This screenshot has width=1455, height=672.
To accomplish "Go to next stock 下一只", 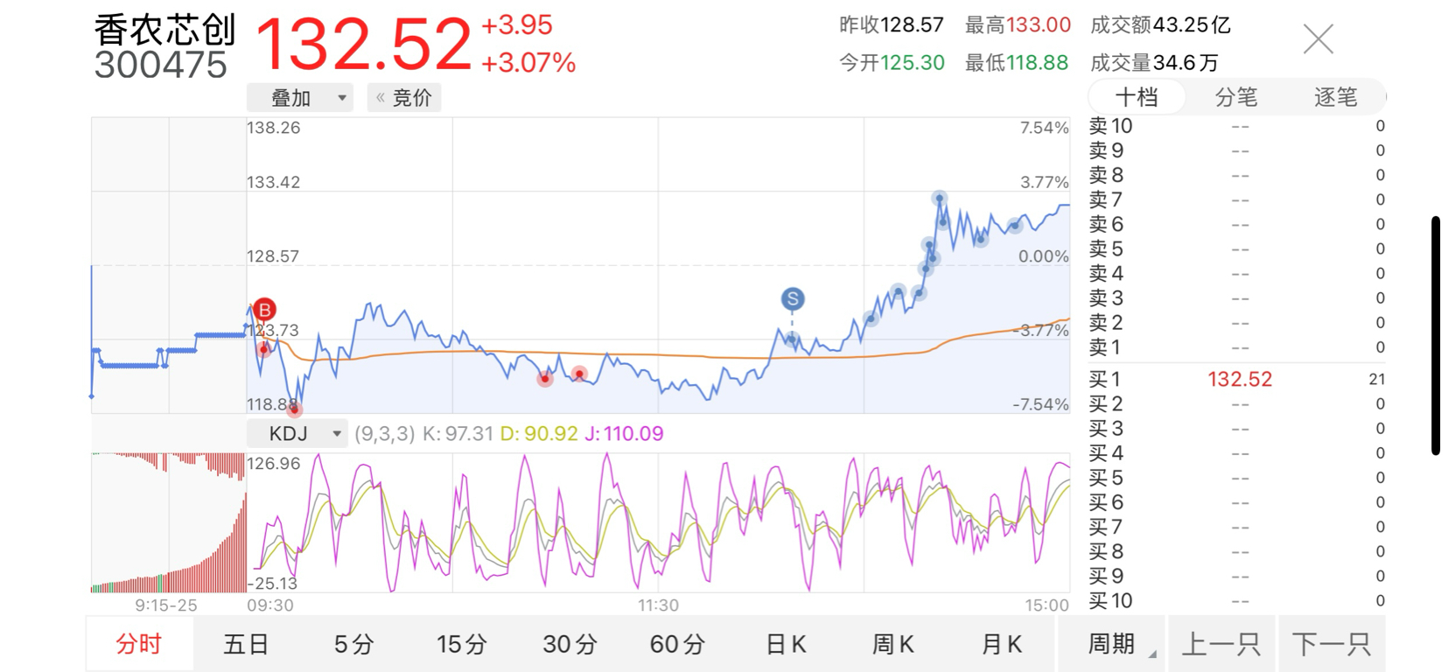I will click(1332, 644).
